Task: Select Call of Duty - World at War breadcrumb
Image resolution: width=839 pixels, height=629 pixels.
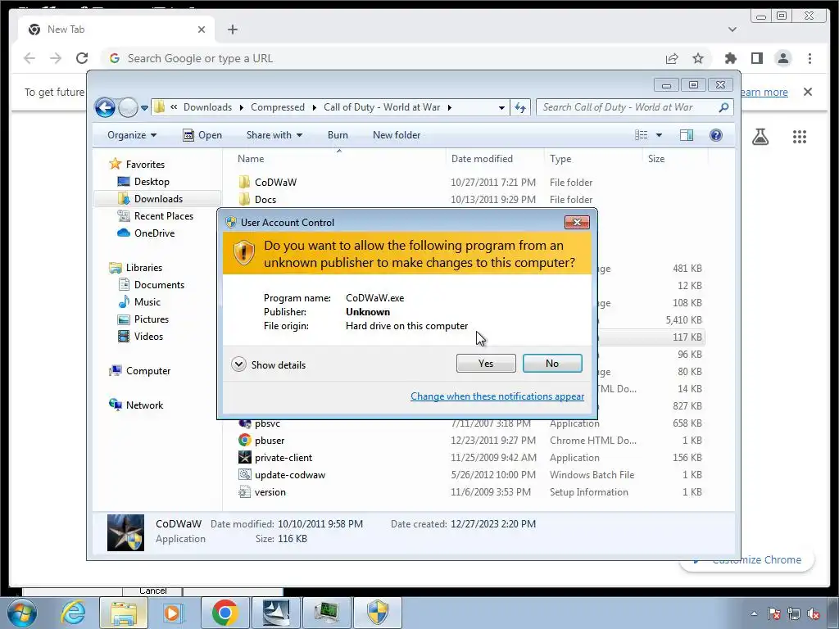Action: 382,107
